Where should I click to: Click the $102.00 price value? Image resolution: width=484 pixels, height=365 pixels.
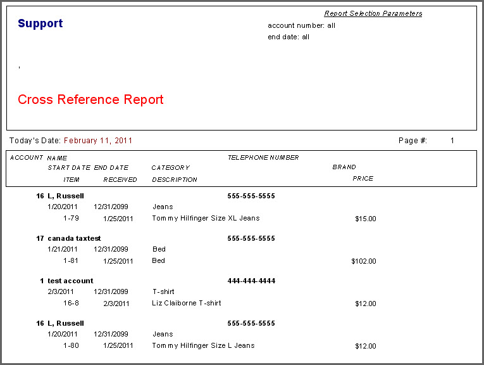tap(364, 261)
